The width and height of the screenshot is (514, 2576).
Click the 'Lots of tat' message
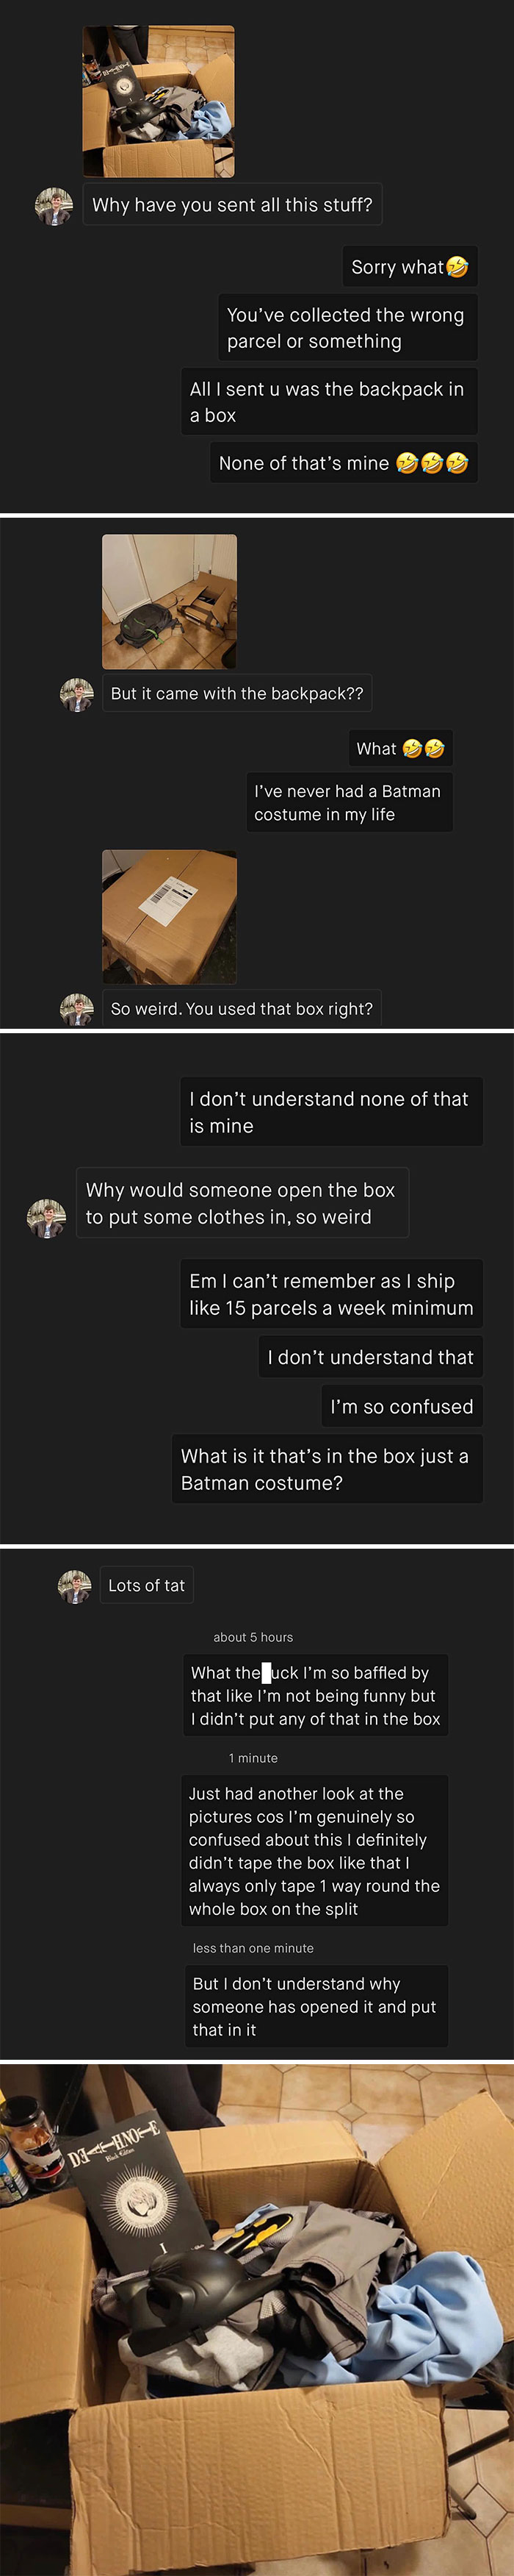pos(147,1585)
